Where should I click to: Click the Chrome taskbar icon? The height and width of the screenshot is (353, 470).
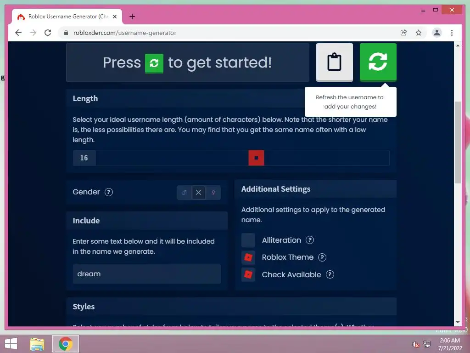(66, 344)
